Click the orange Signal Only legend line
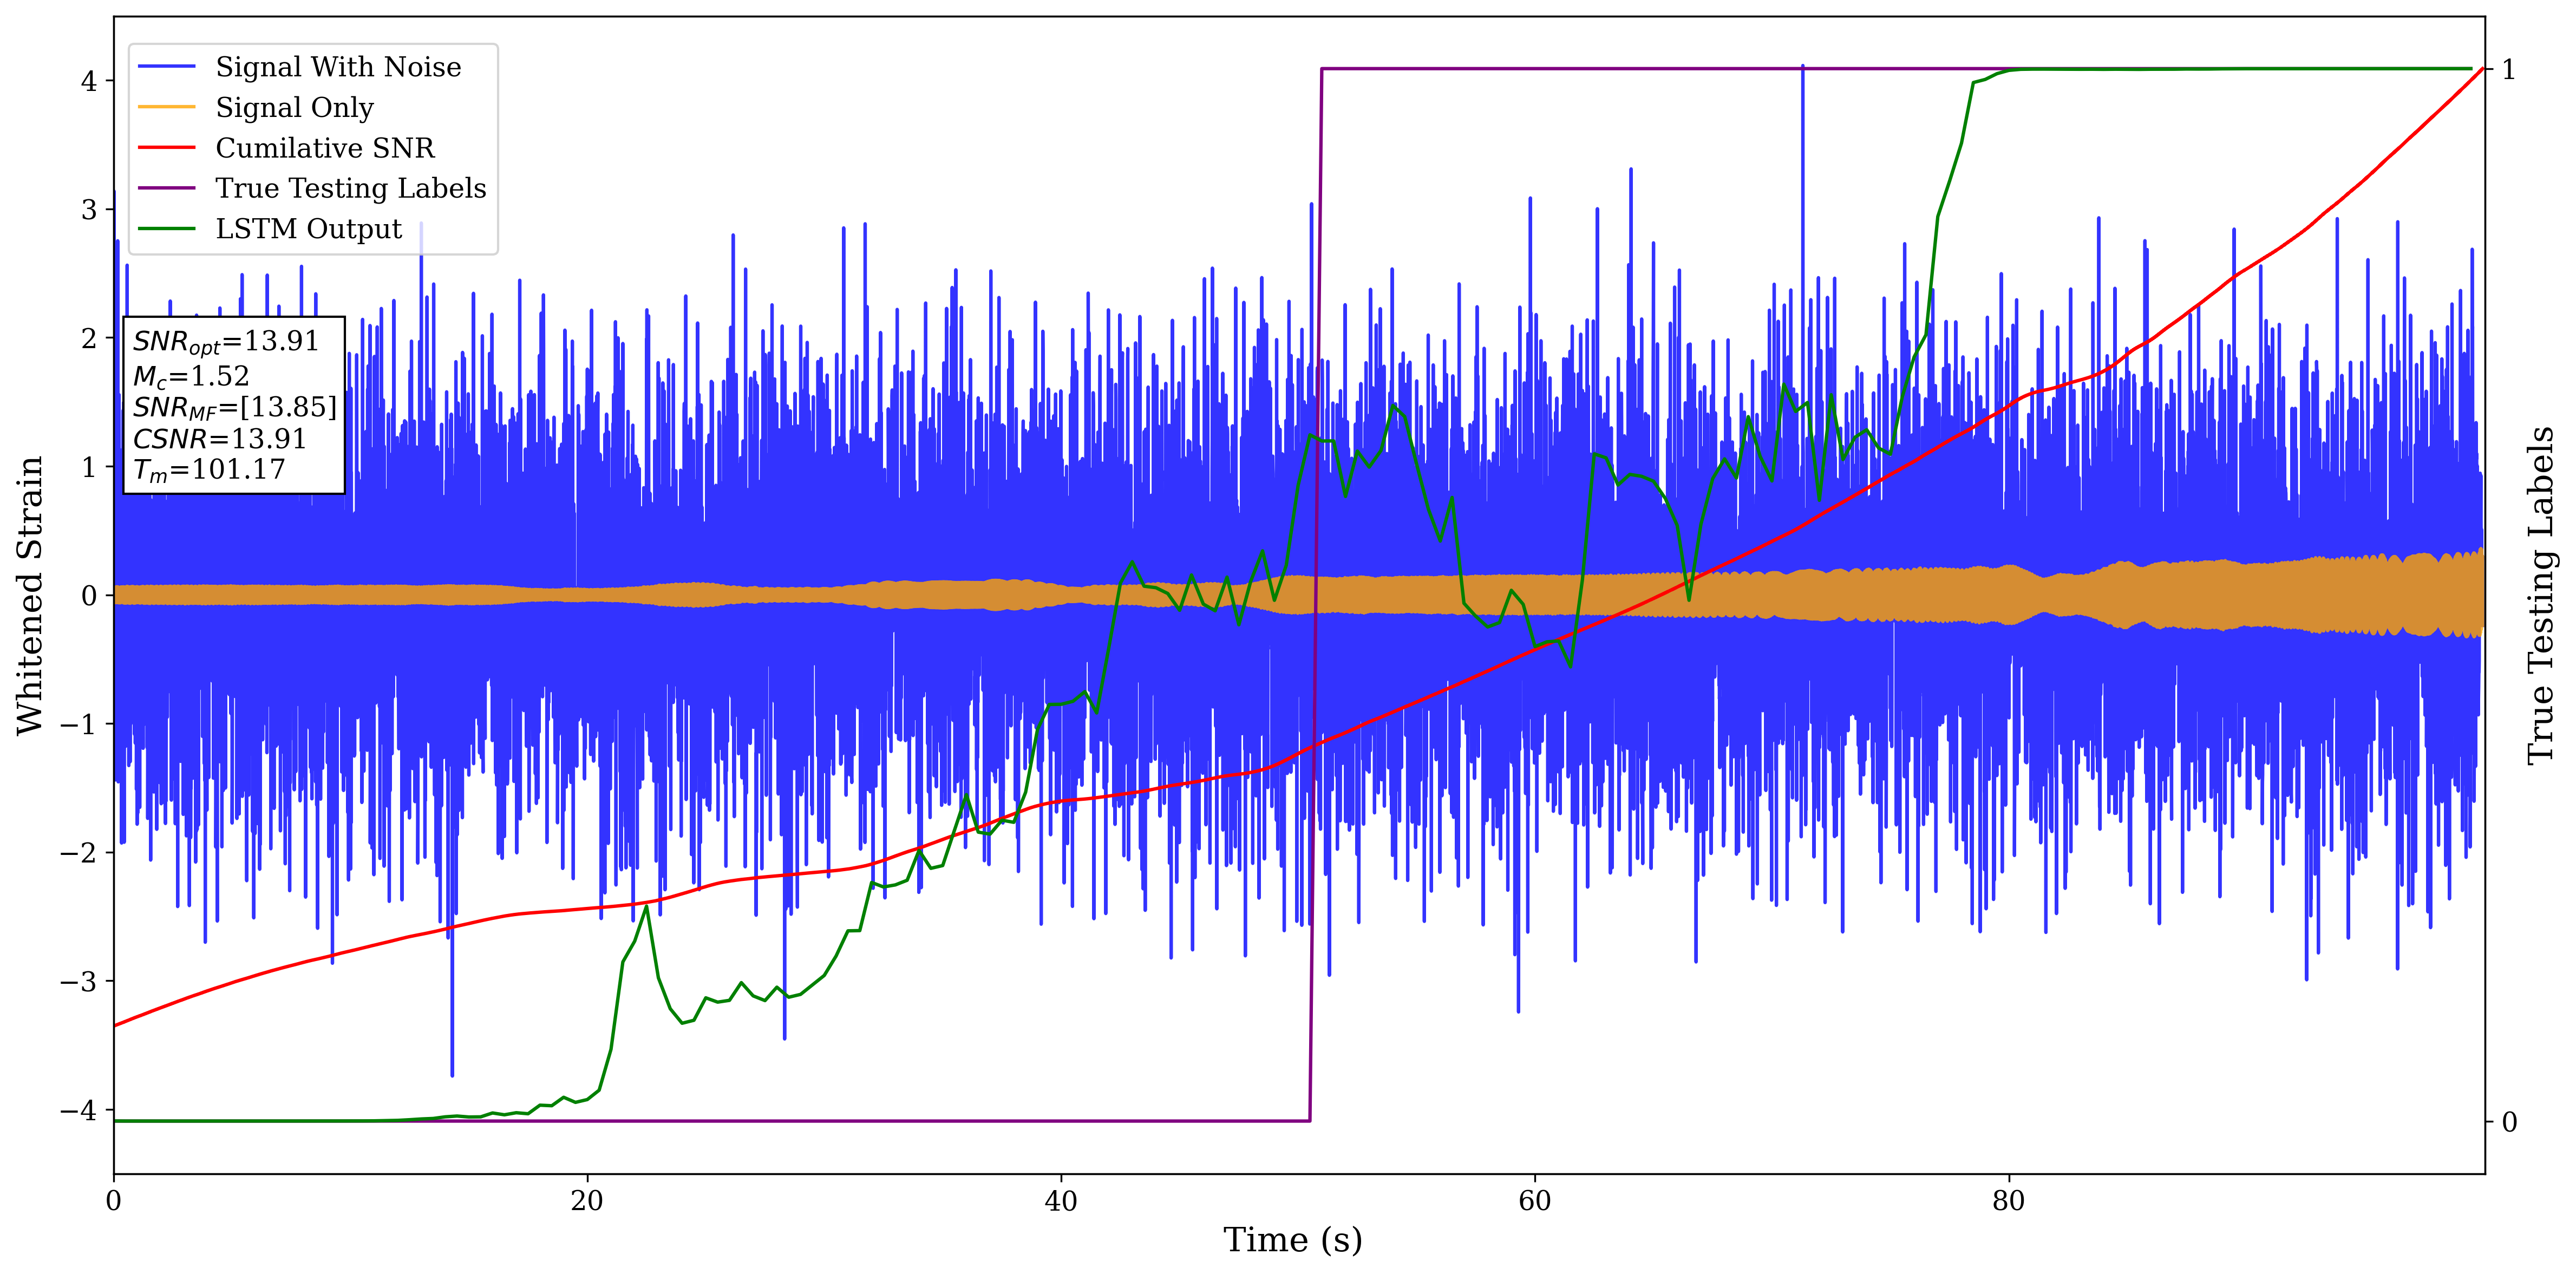The width and height of the screenshot is (2576, 1274). (166, 107)
